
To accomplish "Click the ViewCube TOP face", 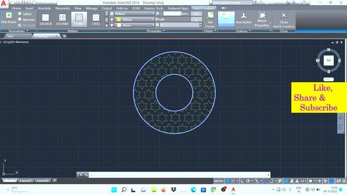I will click(x=329, y=60).
